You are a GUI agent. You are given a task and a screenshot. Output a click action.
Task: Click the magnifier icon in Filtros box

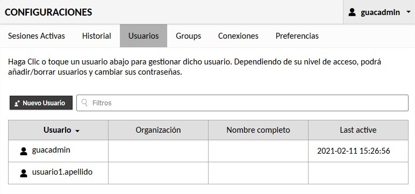[84, 103]
